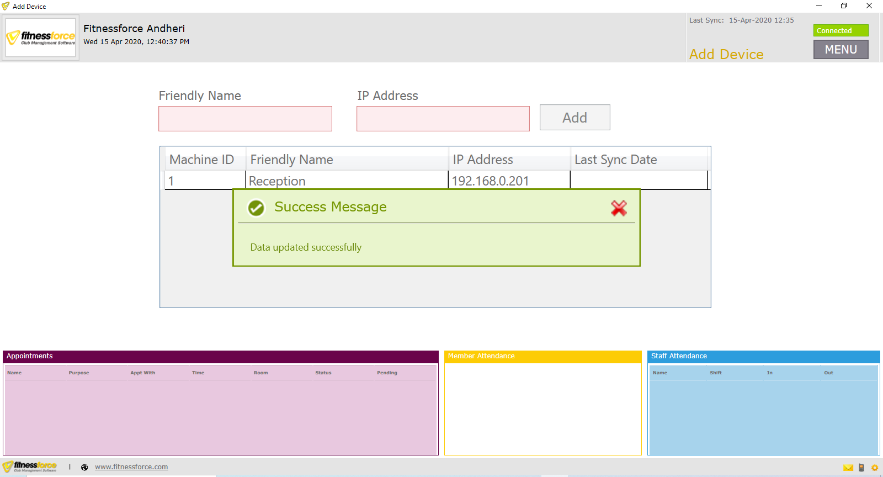Click the current date and time text
883x477 pixels.
[x=136, y=42]
